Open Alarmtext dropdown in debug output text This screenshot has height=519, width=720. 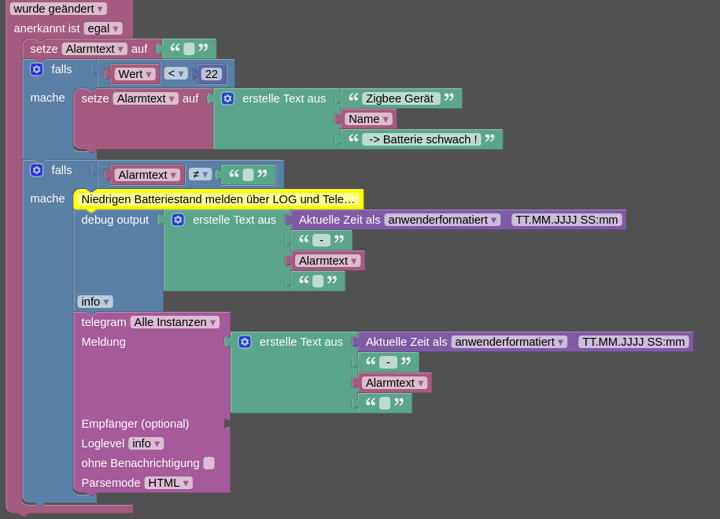tap(328, 261)
